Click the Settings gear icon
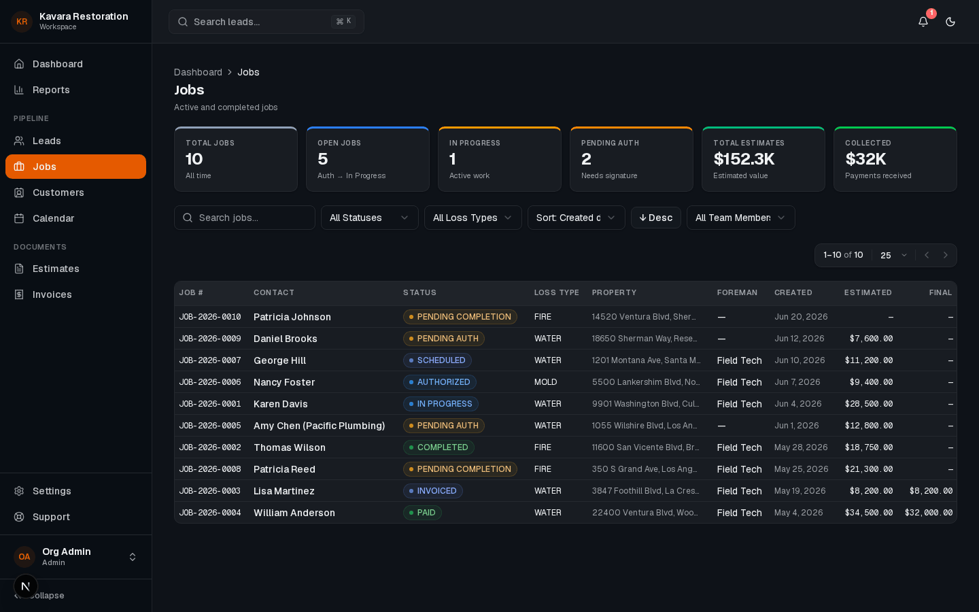The width and height of the screenshot is (979, 612). pyautogui.click(x=19, y=491)
